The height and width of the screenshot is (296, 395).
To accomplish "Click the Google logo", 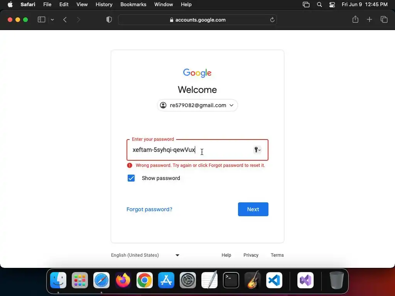I will [x=197, y=73].
